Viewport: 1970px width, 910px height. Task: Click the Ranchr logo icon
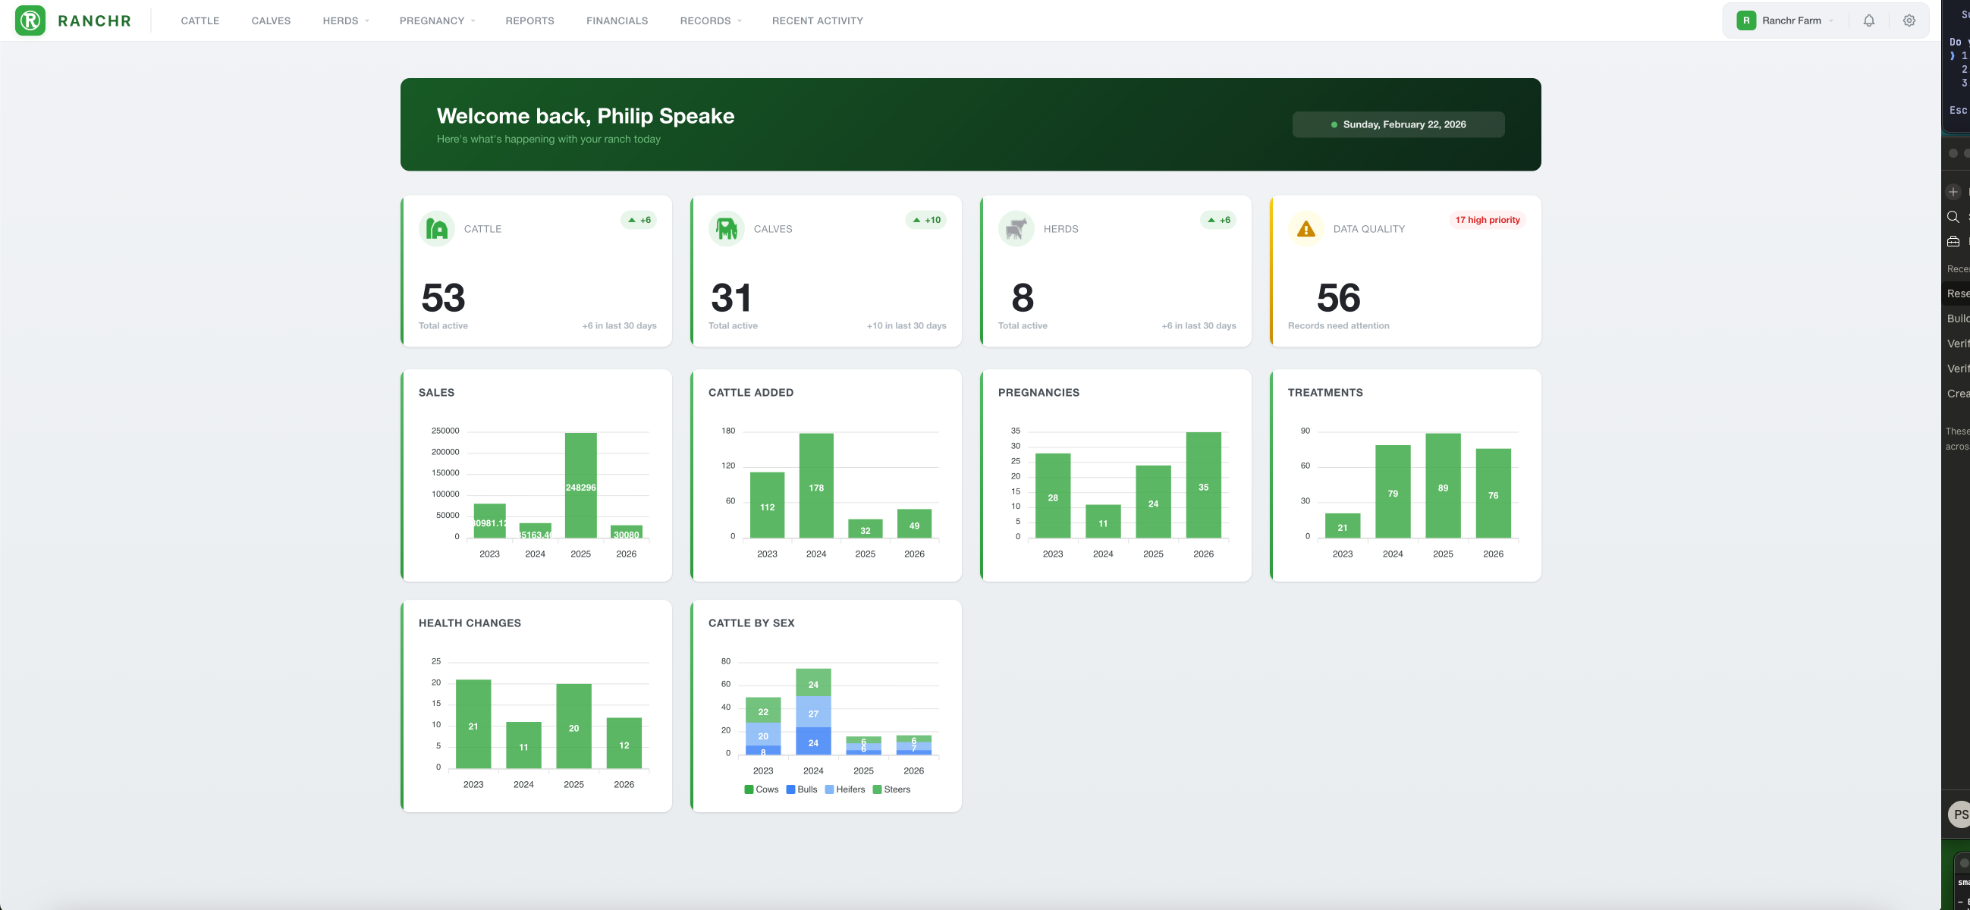pos(30,20)
